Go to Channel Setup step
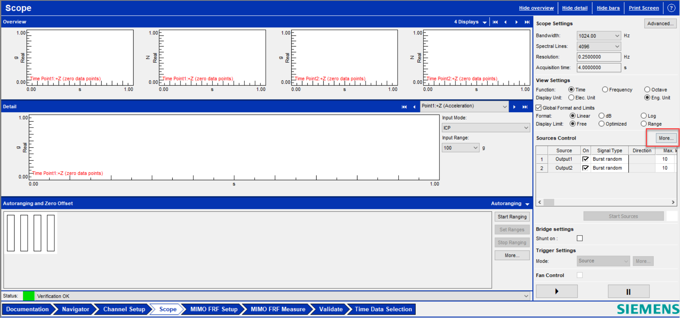Image resolution: width=680 pixels, height=318 pixels. [124, 309]
